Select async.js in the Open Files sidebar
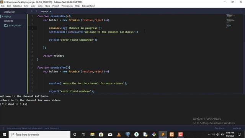 click(8, 16)
